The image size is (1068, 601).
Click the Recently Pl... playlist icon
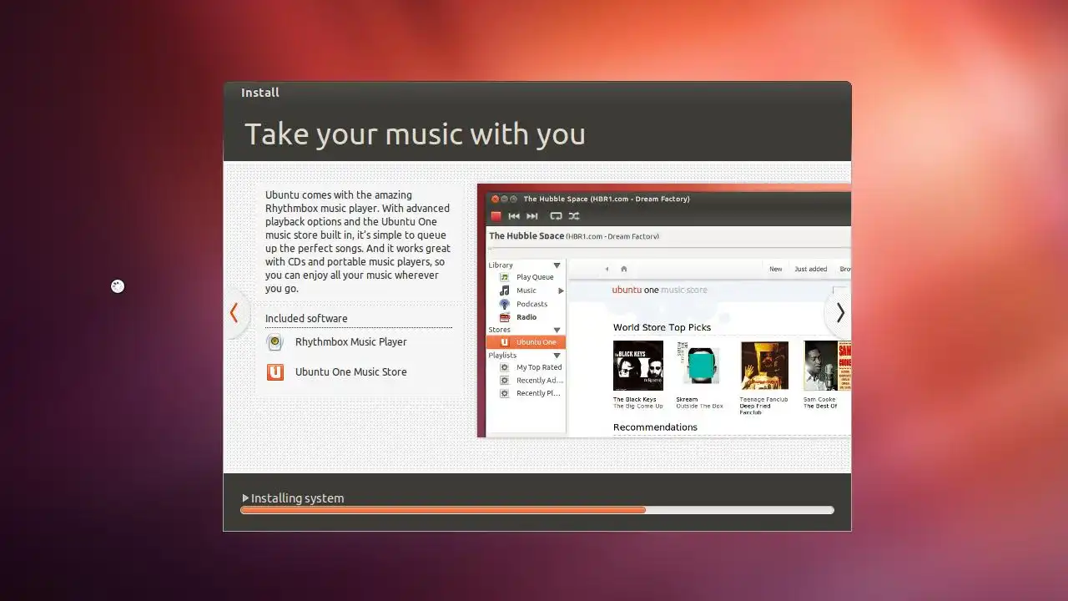504,393
